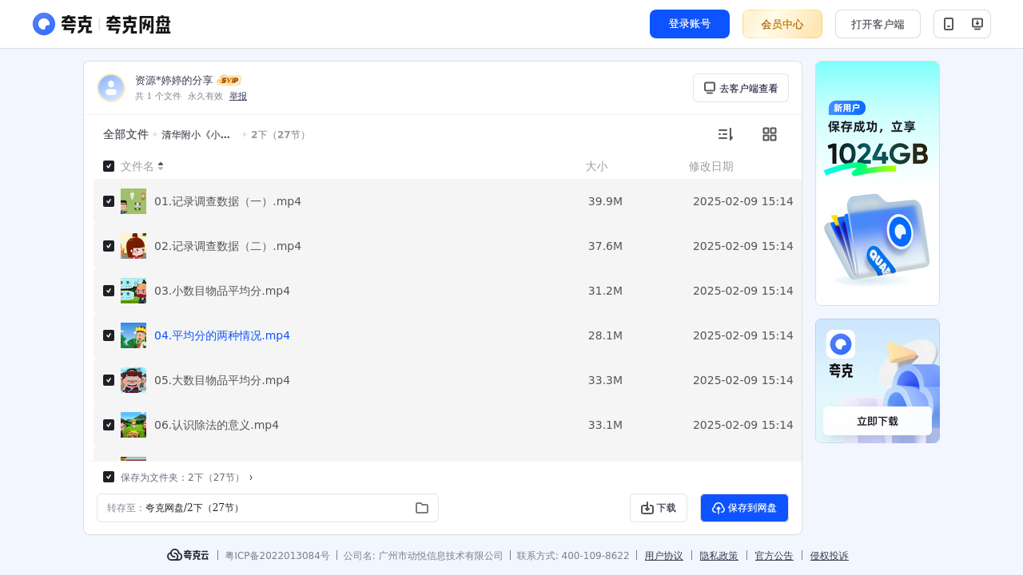Uncheck 06.认识除法的意义.mp4 checkbox
1023x575 pixels.
(x=109, y=425)
